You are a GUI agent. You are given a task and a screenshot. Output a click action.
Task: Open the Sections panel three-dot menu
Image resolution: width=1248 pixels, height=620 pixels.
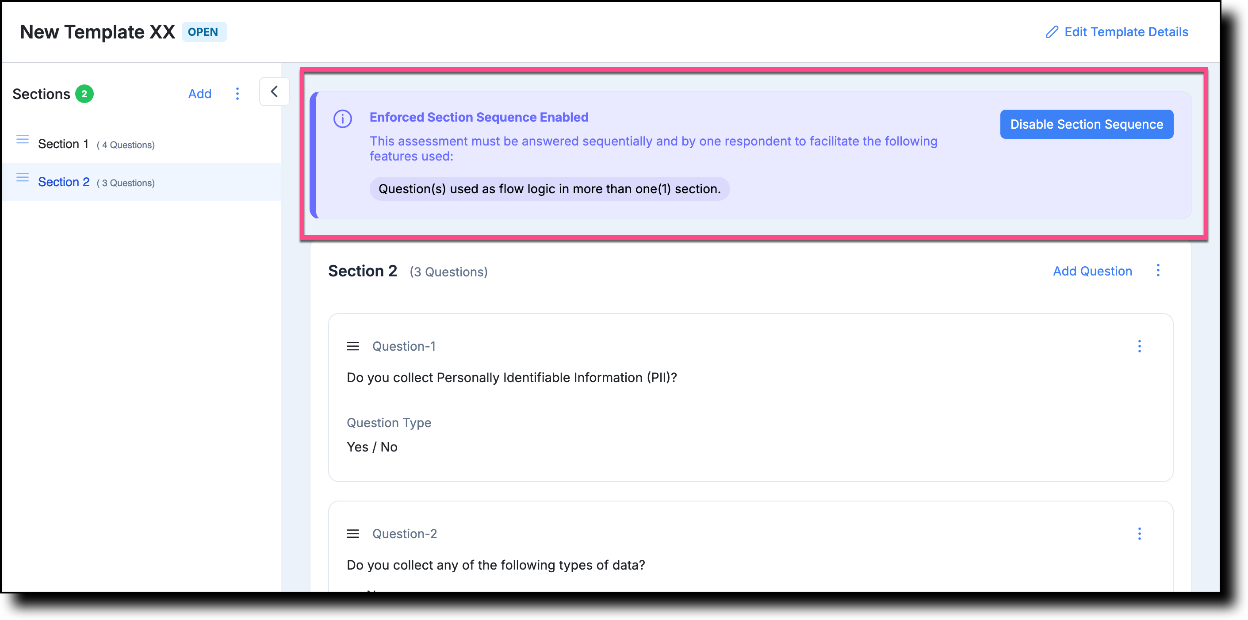237,93
